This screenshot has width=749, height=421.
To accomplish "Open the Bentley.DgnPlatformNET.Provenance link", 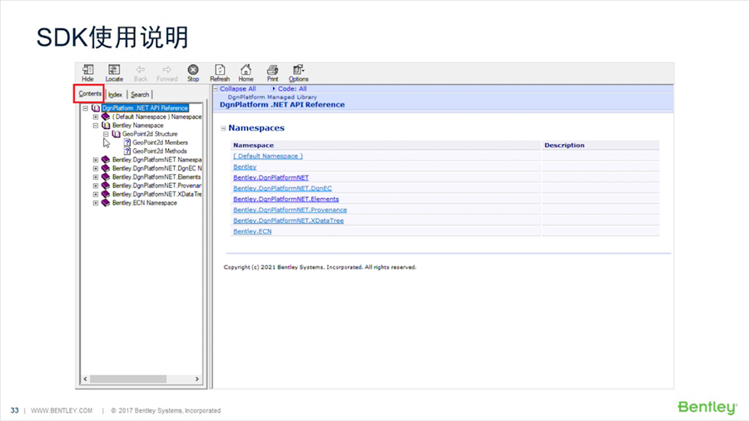I will pos(290,210).
